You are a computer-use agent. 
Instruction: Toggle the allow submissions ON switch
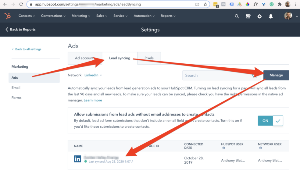(270, 121)
